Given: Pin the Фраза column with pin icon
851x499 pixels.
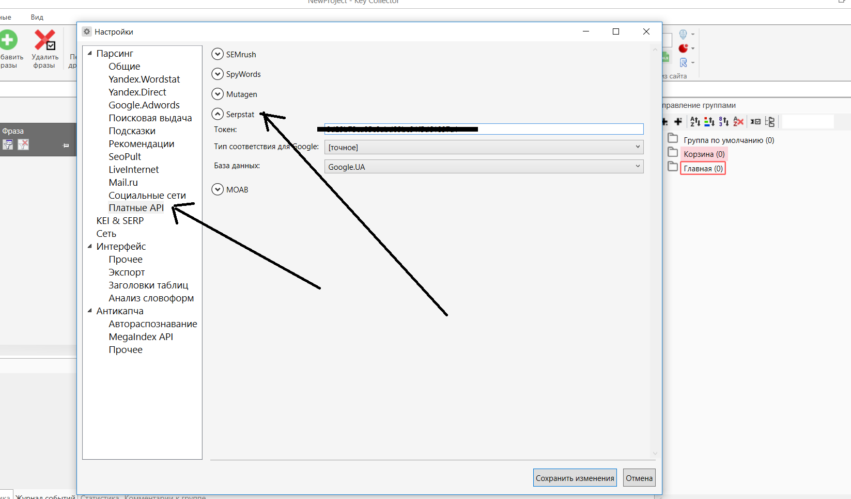Looking at the screenshot, I should (x=66, y=146).
